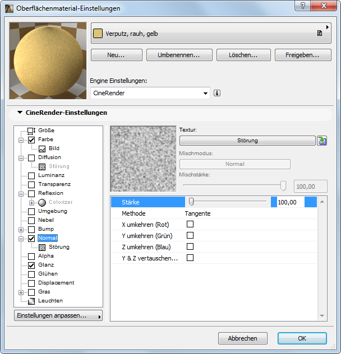The width and height of the screenshot is (341, 354).
Task: Collapse the Reflexion tree node
Action: [x=21, y=194]
